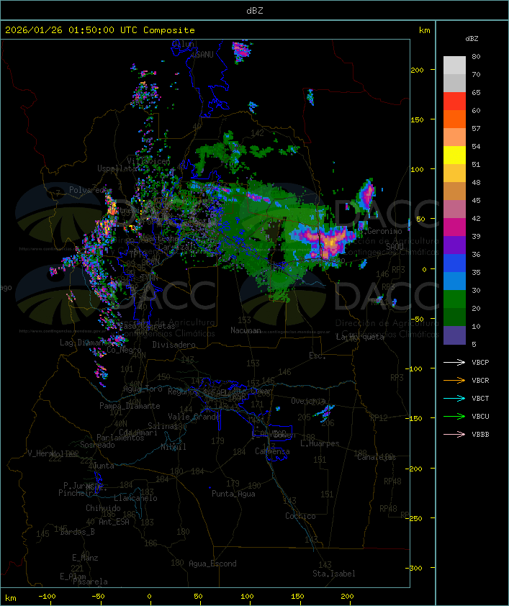Click the orange VBCR arrow icon

[454, 380]
